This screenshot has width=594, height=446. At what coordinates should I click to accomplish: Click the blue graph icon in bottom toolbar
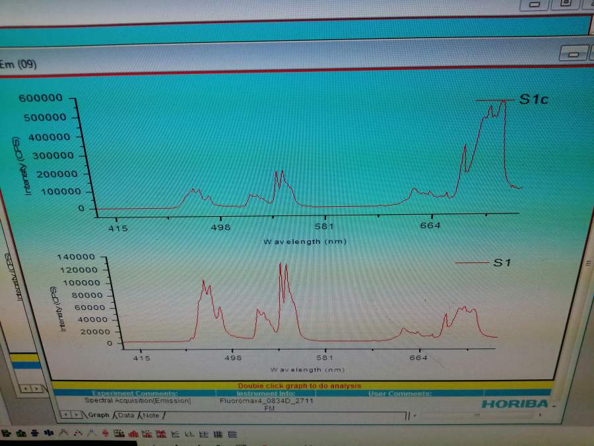pyautogui.click(x=48, y=433)
